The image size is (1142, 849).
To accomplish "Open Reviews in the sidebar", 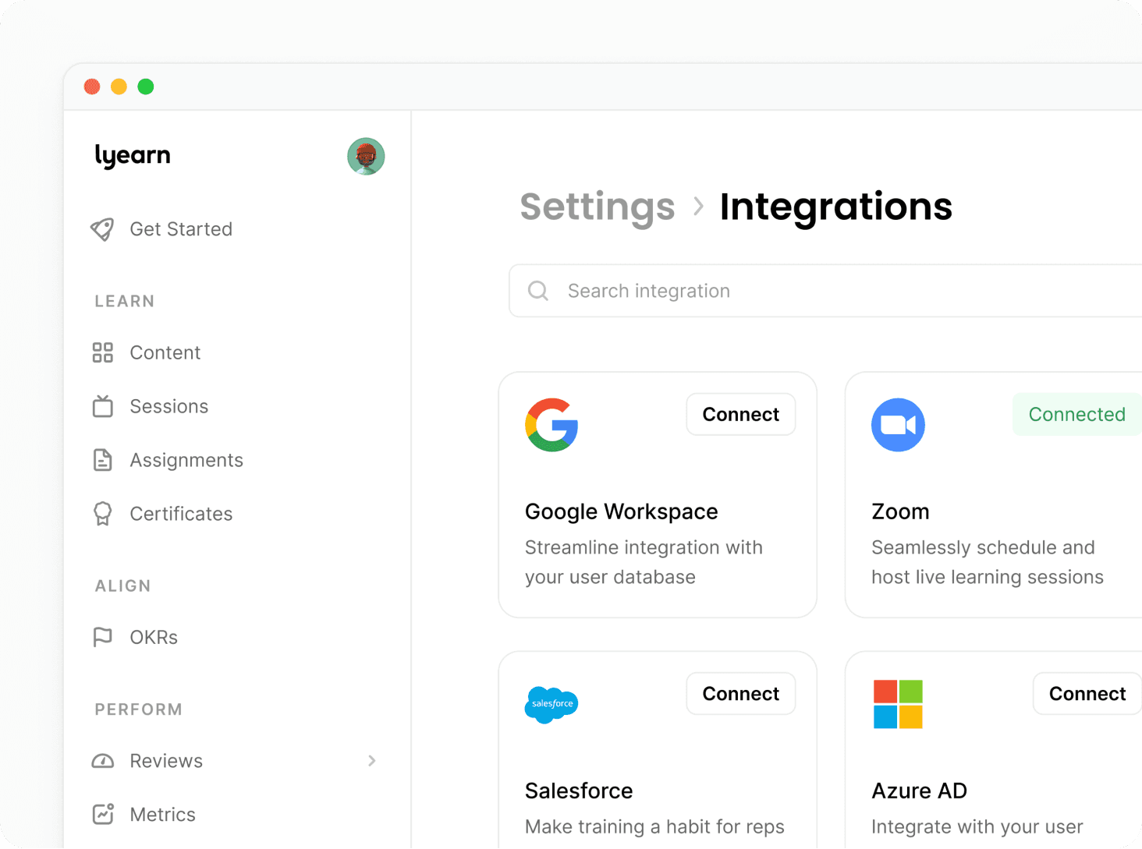I will click(x=166, y=761).
